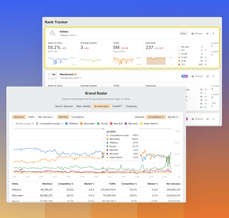Click the Mercedes row entity name

(x=17, y=196)
